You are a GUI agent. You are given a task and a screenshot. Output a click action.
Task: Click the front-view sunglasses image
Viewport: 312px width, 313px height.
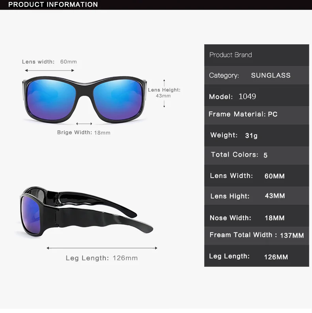click(x=85, y=99)
